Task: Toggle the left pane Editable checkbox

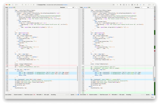Action: pos(67,95)
